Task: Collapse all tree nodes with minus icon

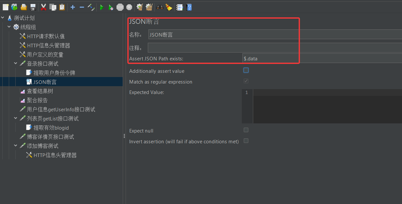Action: pyautogui.click(x=82, y=7)
